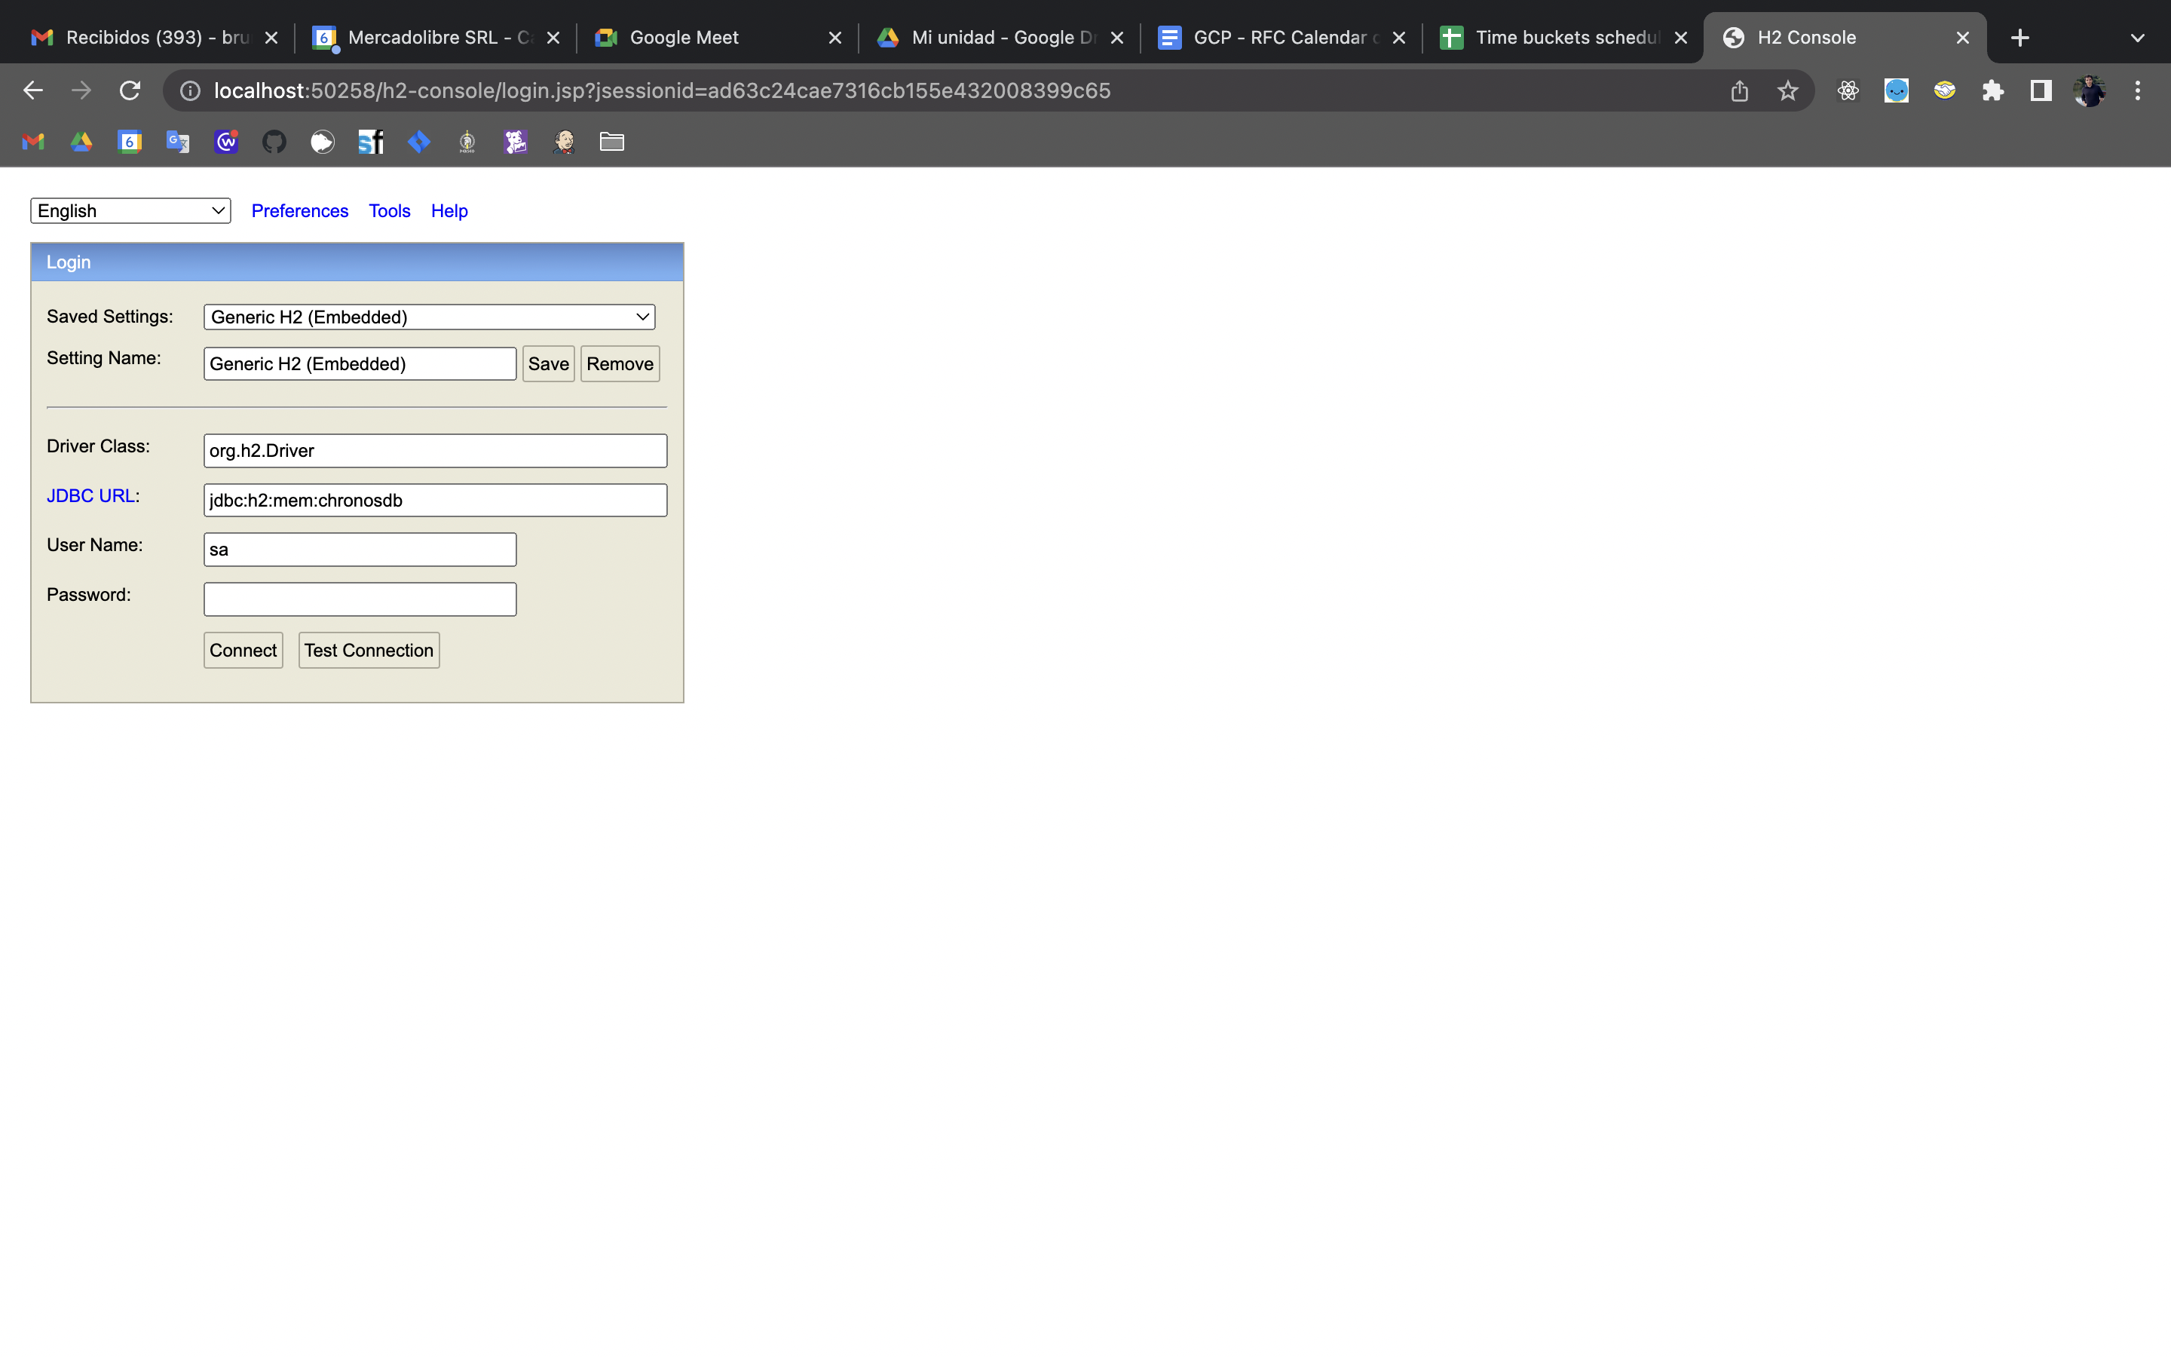2171x1357 pixels.
Task: Open the Google Calendar bookmark icon
Action: click(x=129, y=142)
